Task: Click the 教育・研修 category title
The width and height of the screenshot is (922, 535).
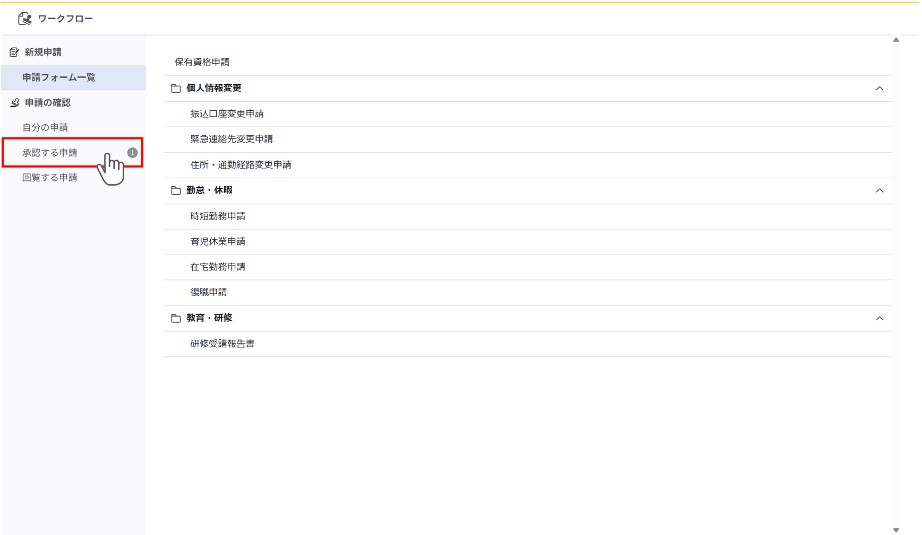Action: 209,318
